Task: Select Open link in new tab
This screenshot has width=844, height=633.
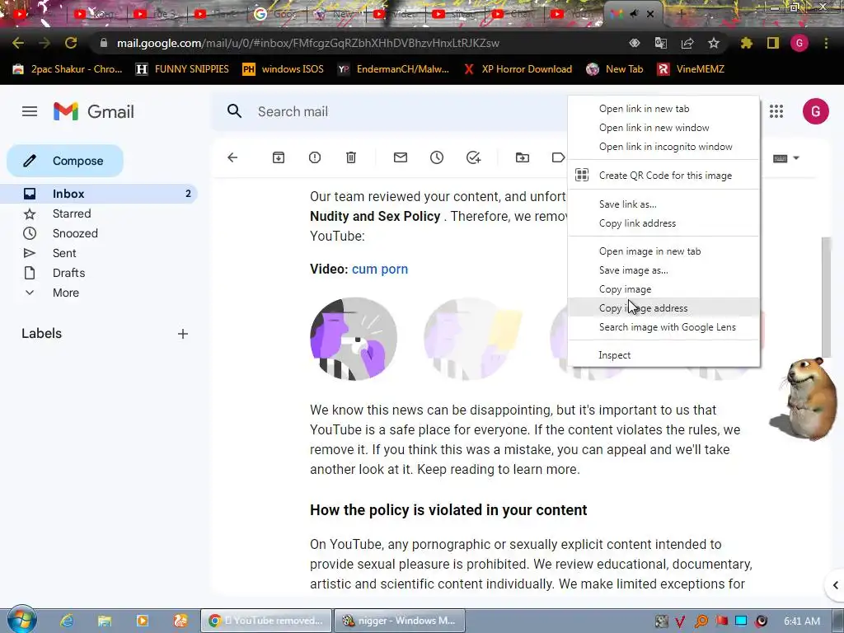Action: [x=663, y=109]
